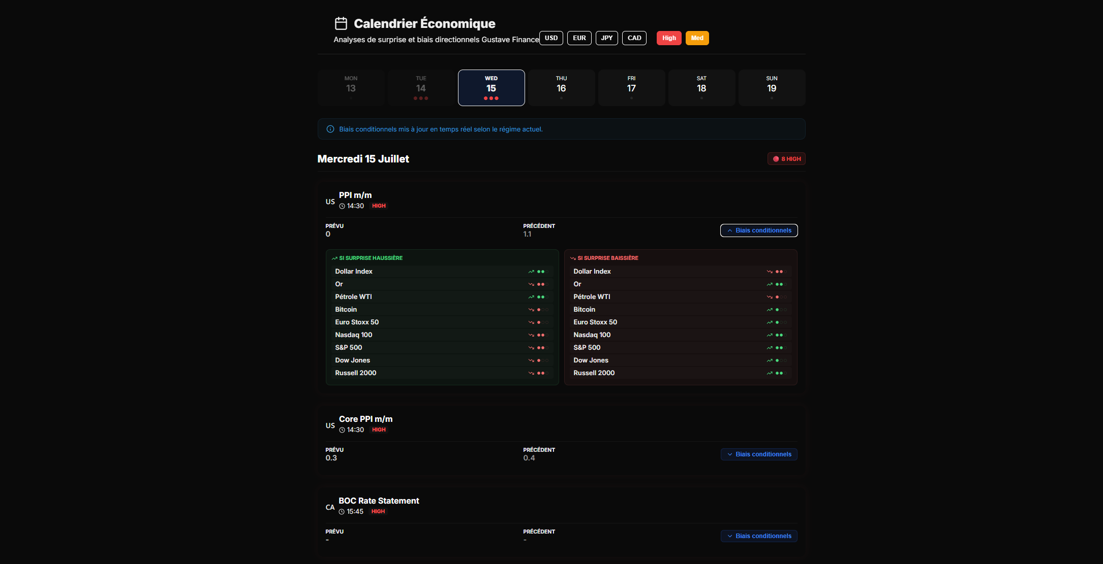Click Pétrole WTI trend icon in hawkish panel
The height and width of the screenshot is (564, 1103).
(x=531, y=297)
